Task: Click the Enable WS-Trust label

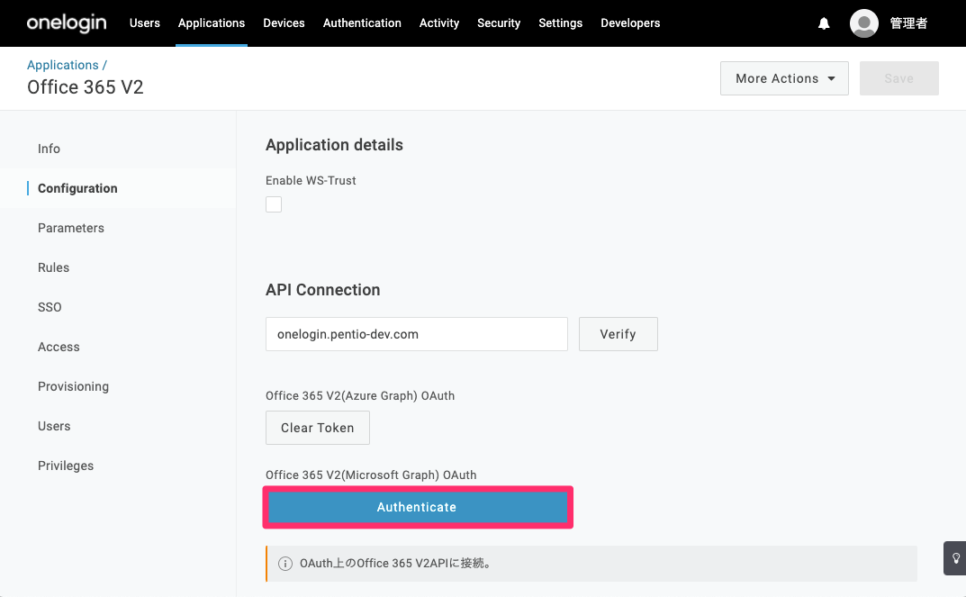Action: click(311, 180)
